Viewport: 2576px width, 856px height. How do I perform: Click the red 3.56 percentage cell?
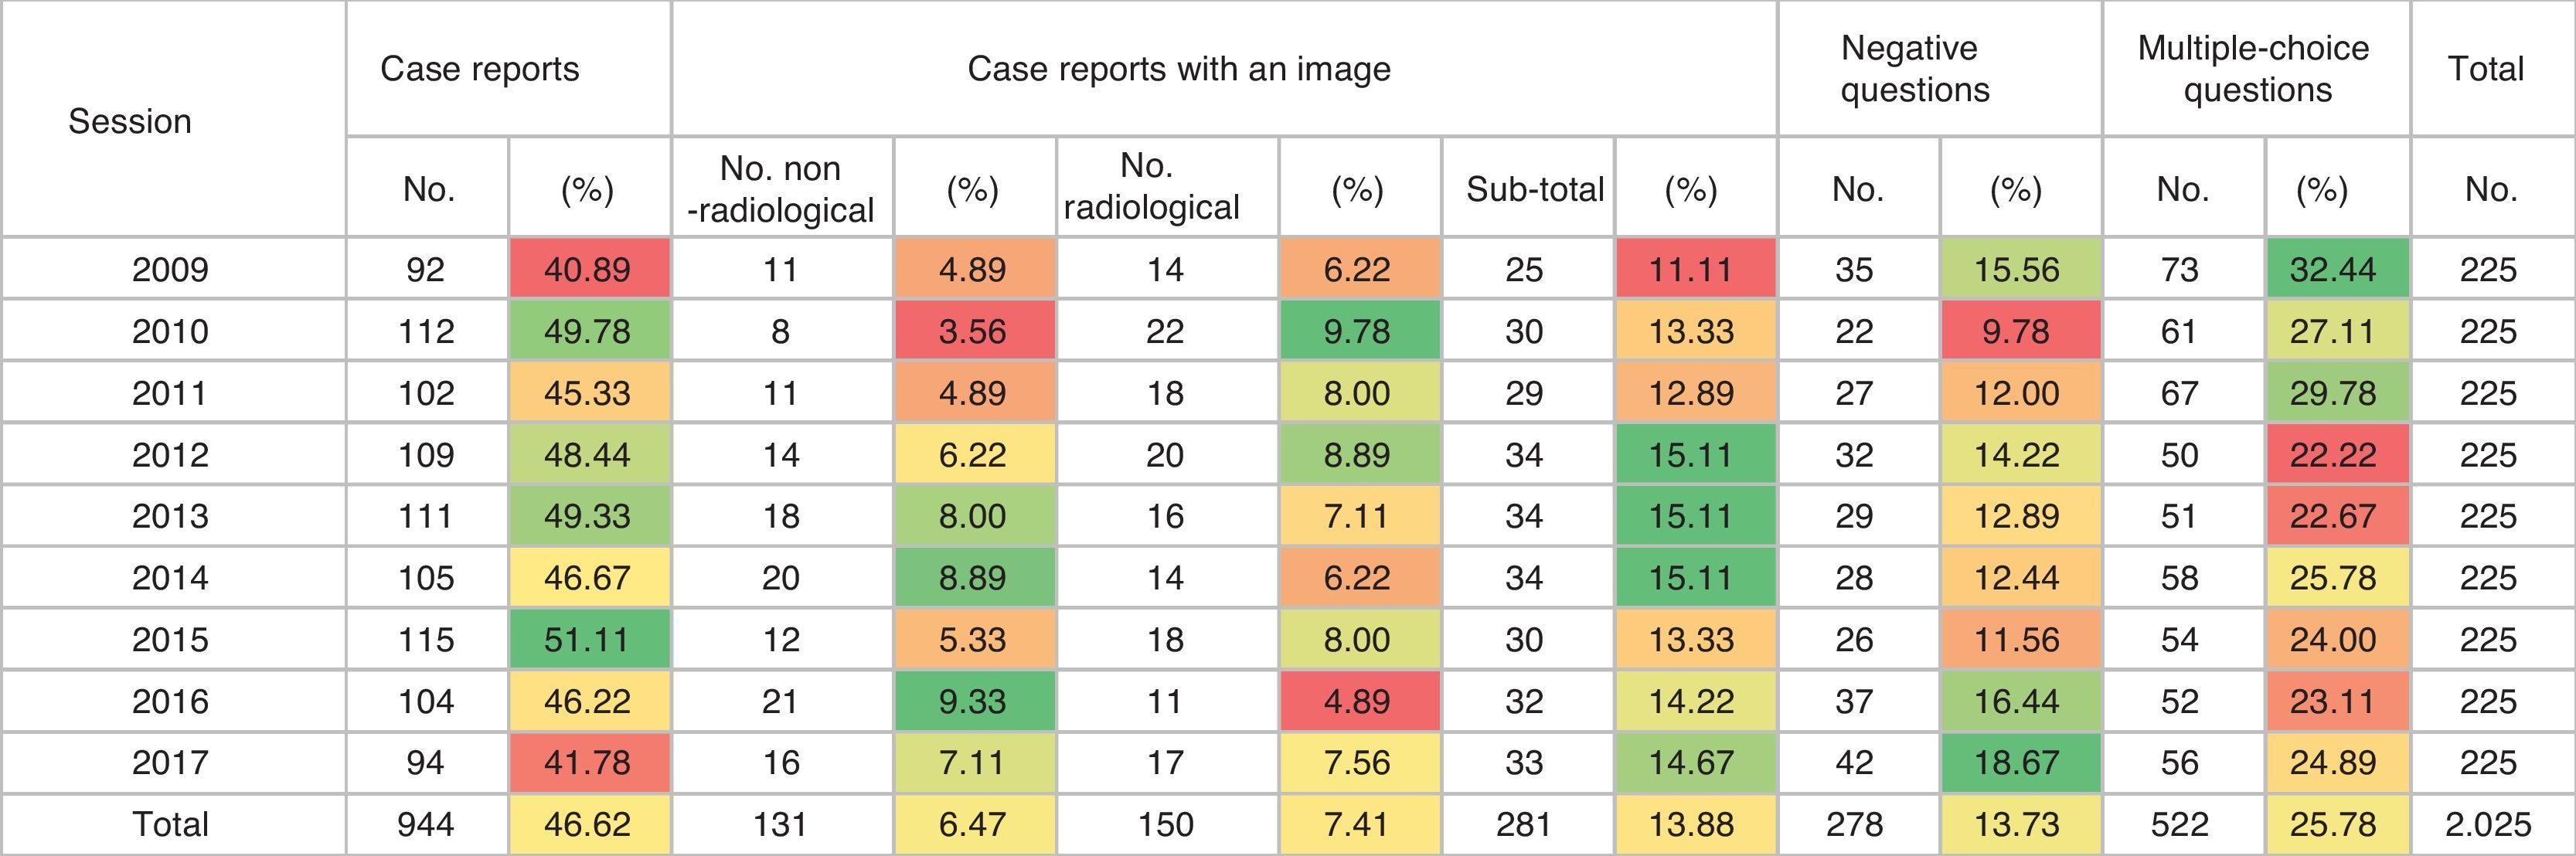pos(972,331)
